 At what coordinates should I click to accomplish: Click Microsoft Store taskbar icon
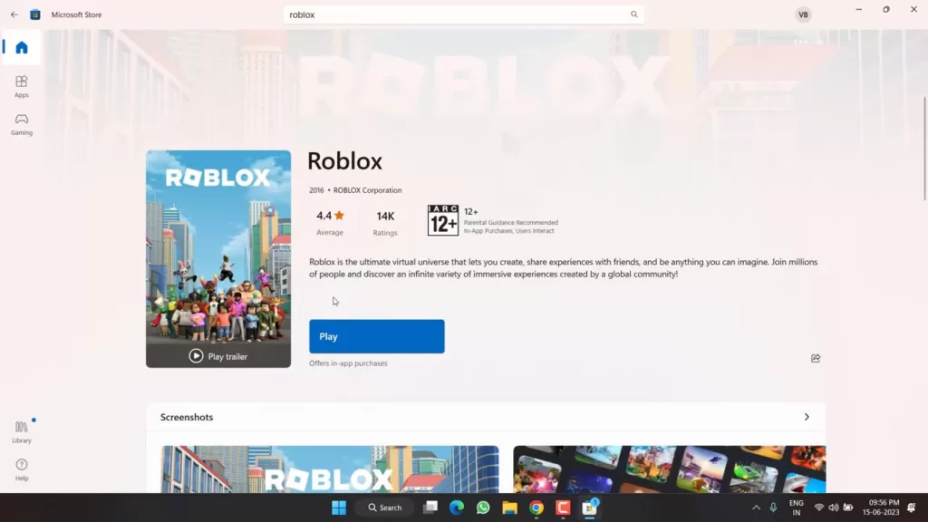pos(589,507)
